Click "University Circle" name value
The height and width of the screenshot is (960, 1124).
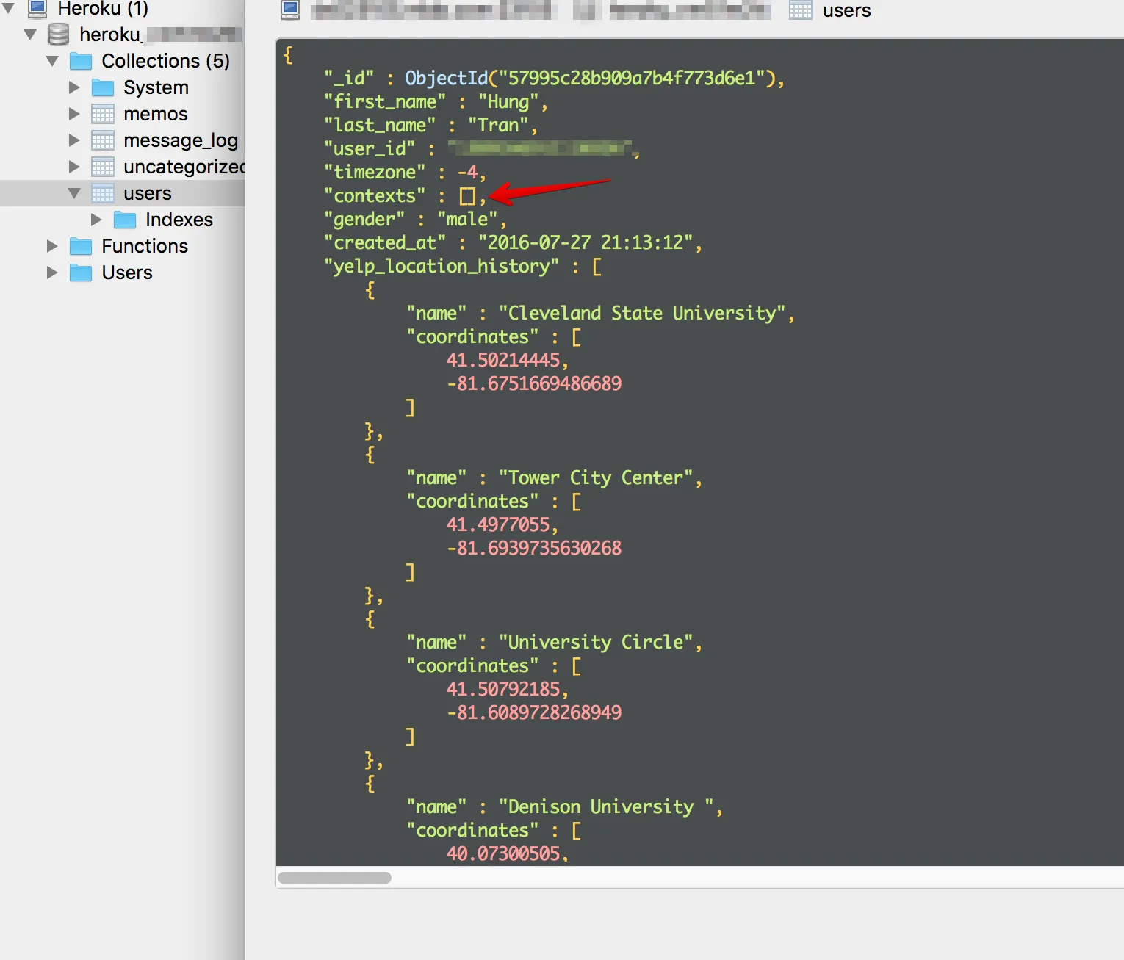[x=596, y=642]
